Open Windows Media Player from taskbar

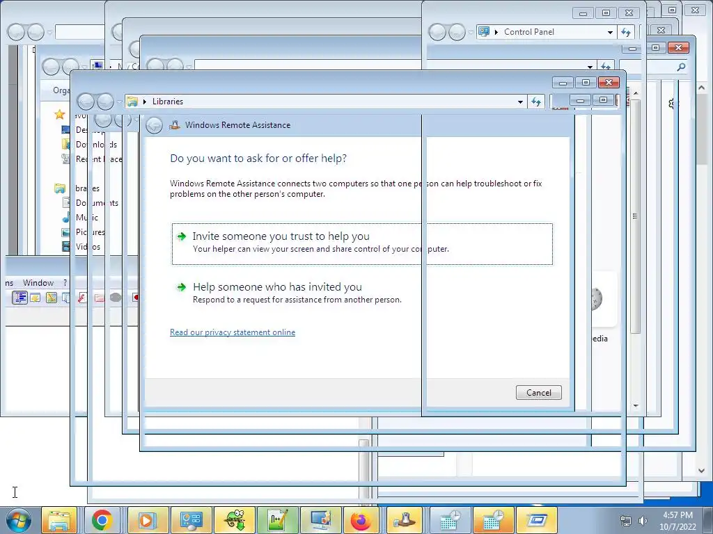[147, 520]
